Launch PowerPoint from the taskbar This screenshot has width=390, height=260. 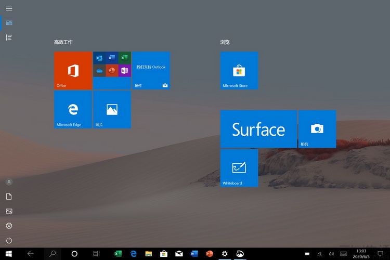pos(210,254)
